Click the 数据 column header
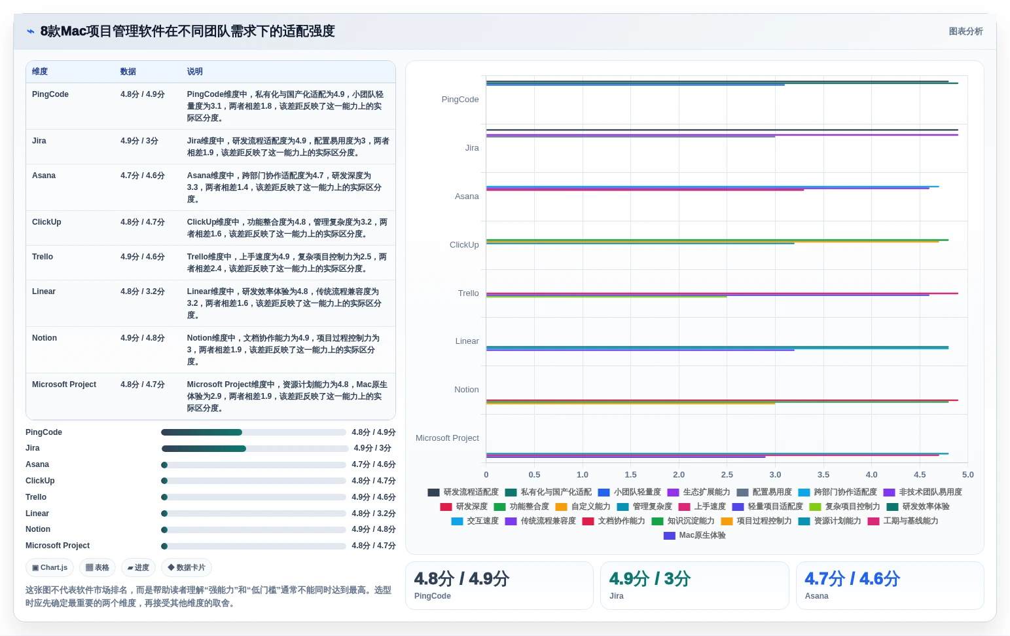The width and height of the screenshot is (1010, 636). 128,71
